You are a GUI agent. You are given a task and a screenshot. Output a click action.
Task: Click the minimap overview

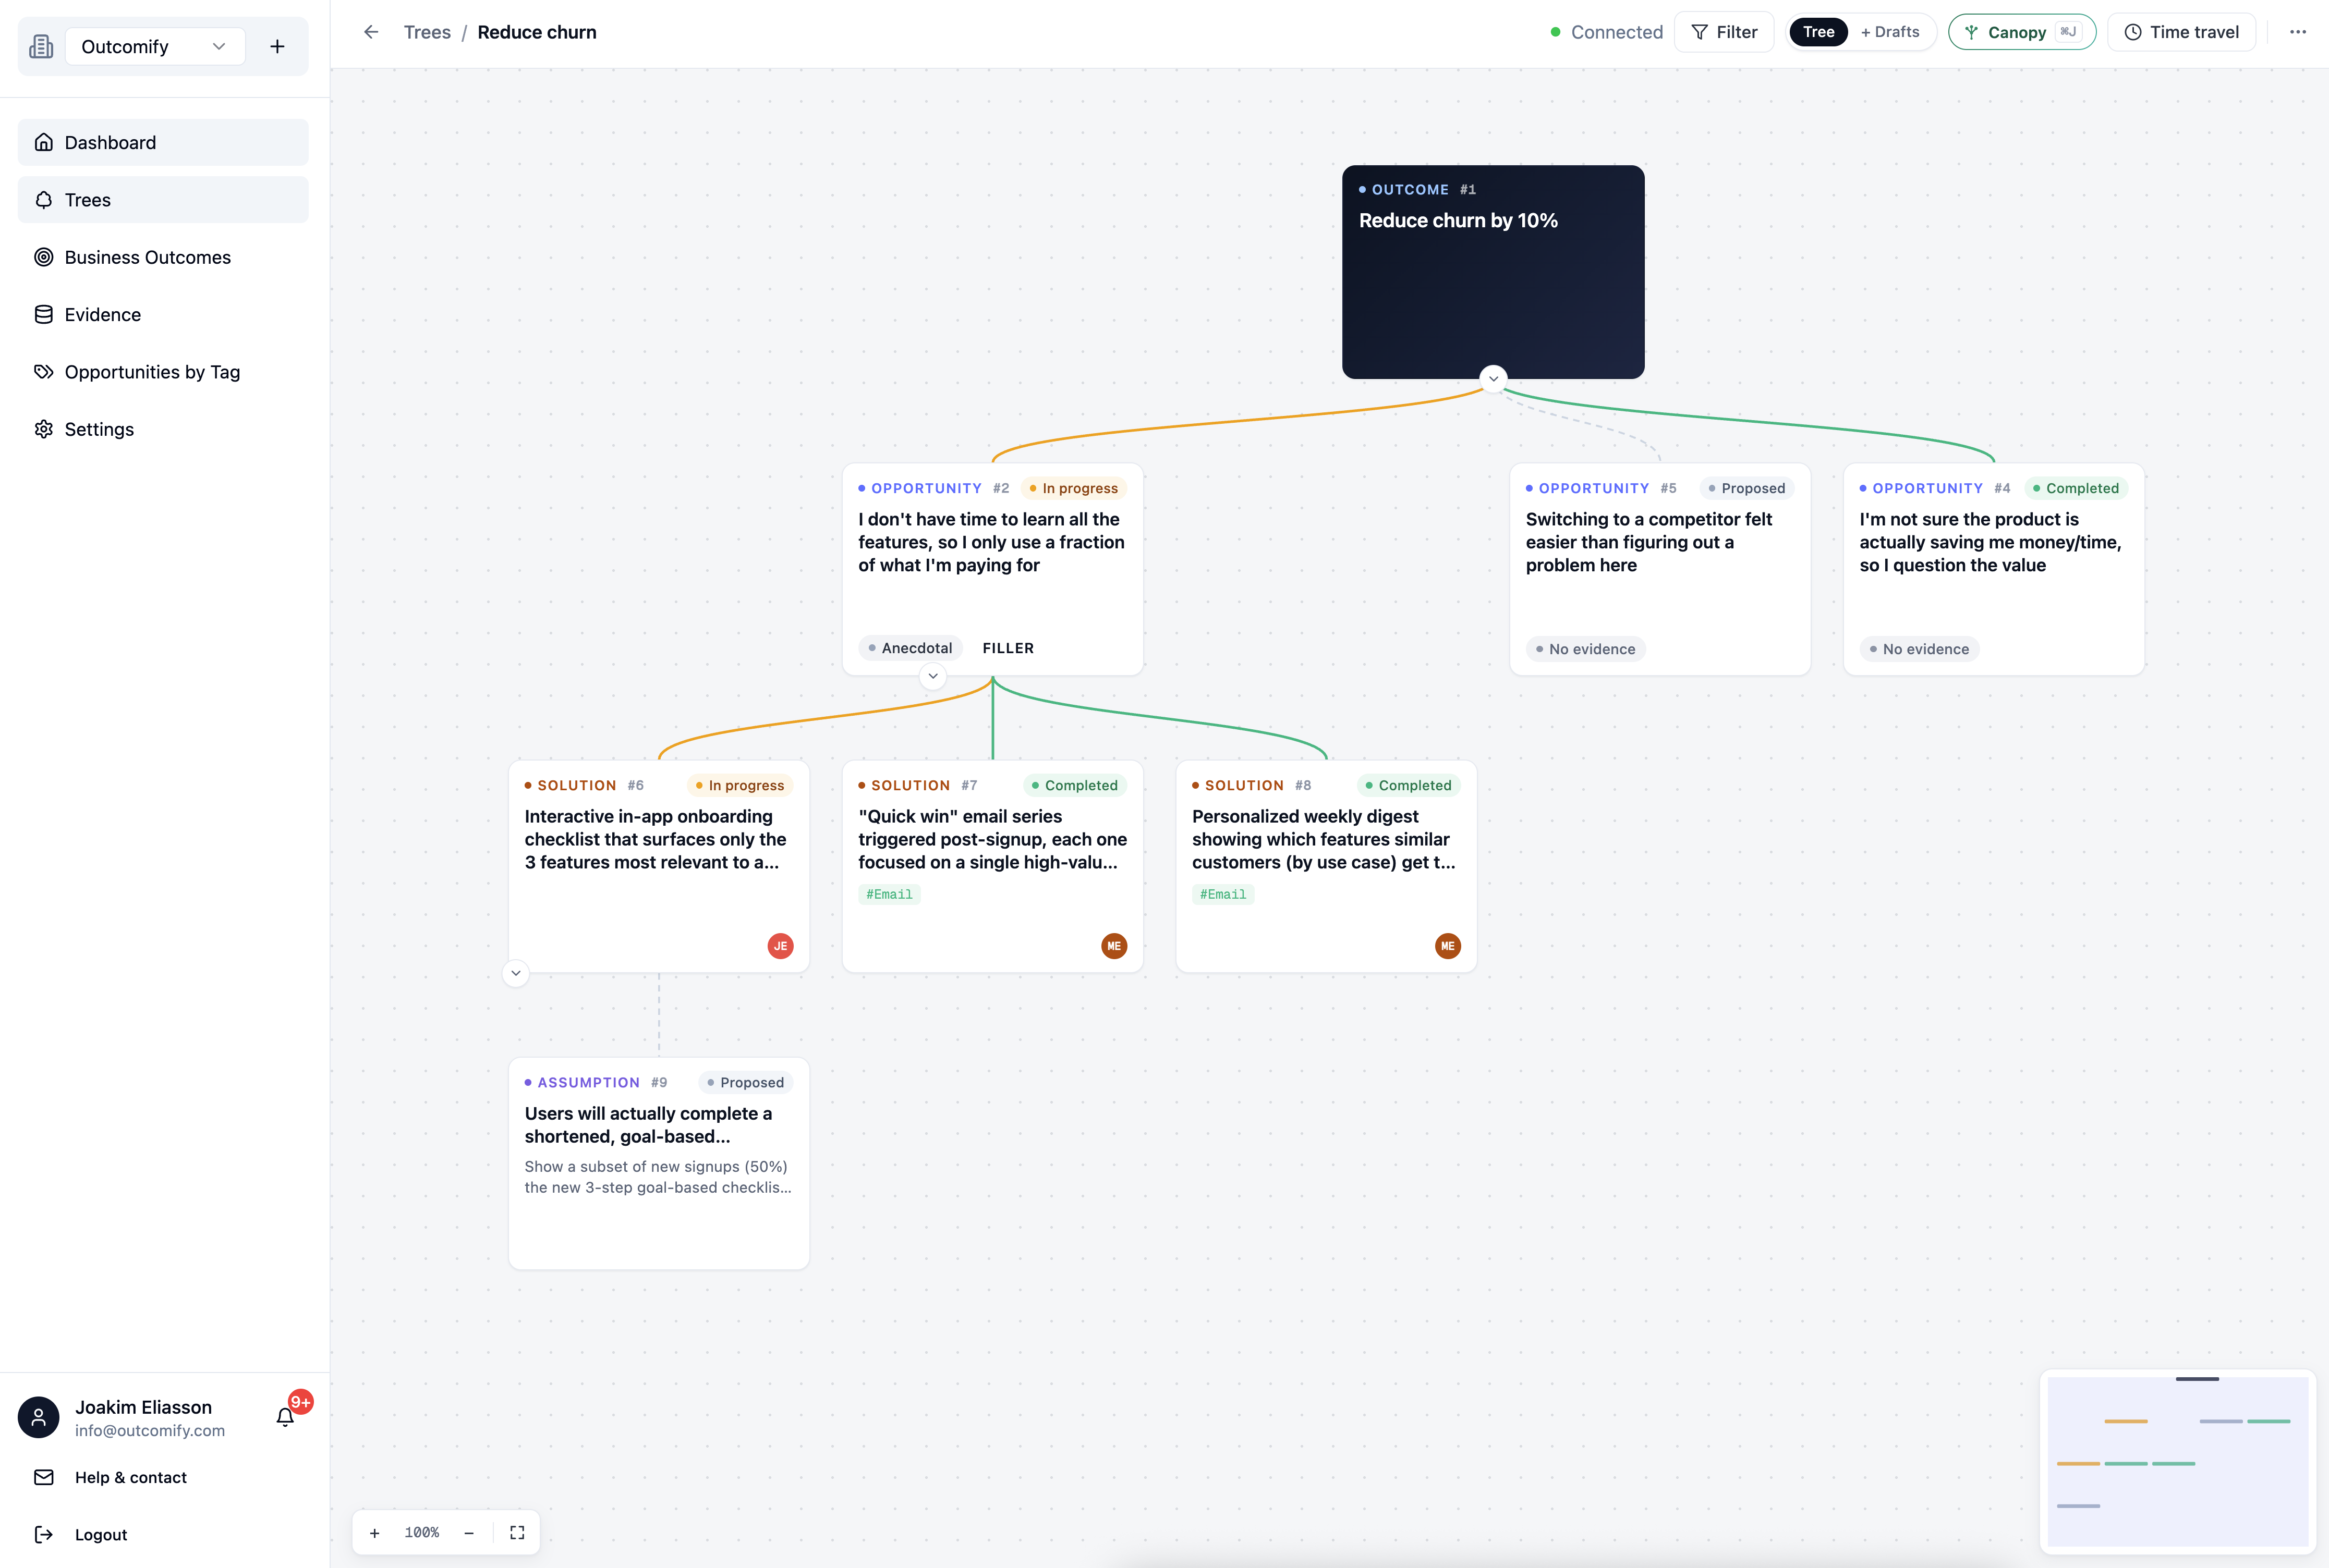[2178, 1461]
